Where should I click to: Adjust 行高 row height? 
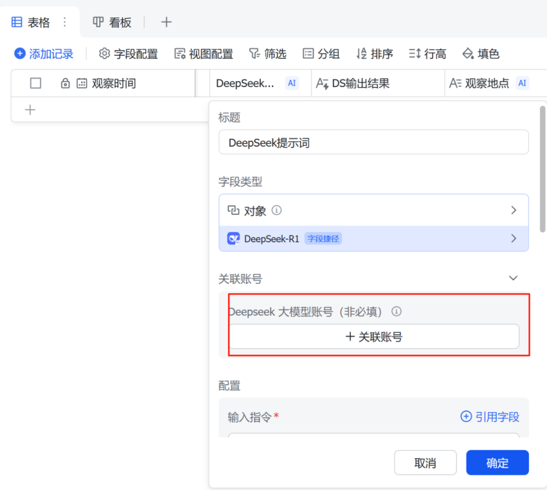414,54
